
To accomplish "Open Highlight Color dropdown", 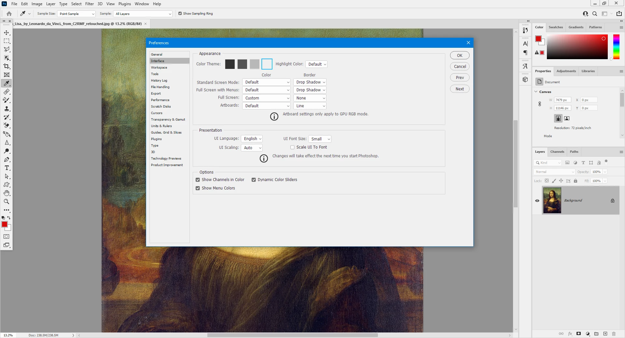I will [316, 64].
